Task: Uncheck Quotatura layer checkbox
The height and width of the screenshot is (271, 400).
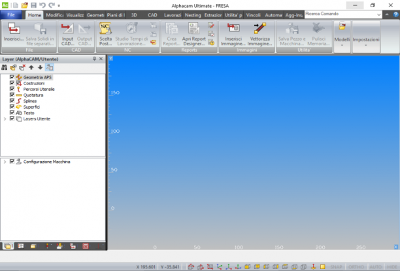Action: (x=12, y=95)
